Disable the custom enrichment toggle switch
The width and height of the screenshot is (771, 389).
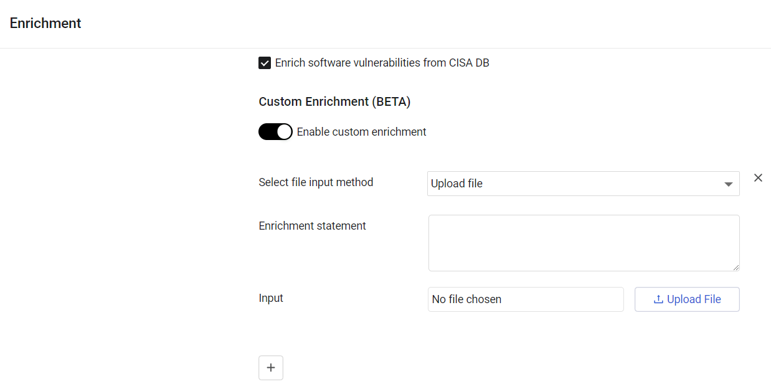tap(275, 132)
